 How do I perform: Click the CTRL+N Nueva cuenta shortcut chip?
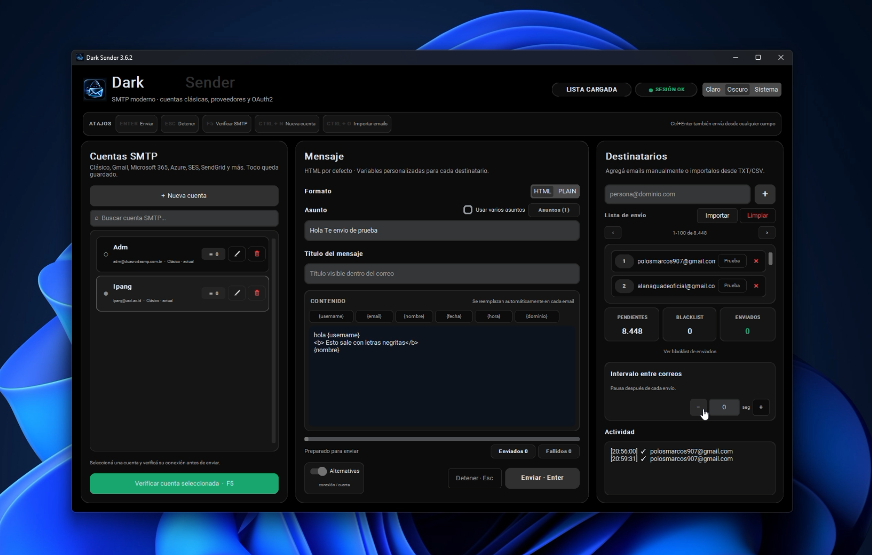(x=287, y=124)
